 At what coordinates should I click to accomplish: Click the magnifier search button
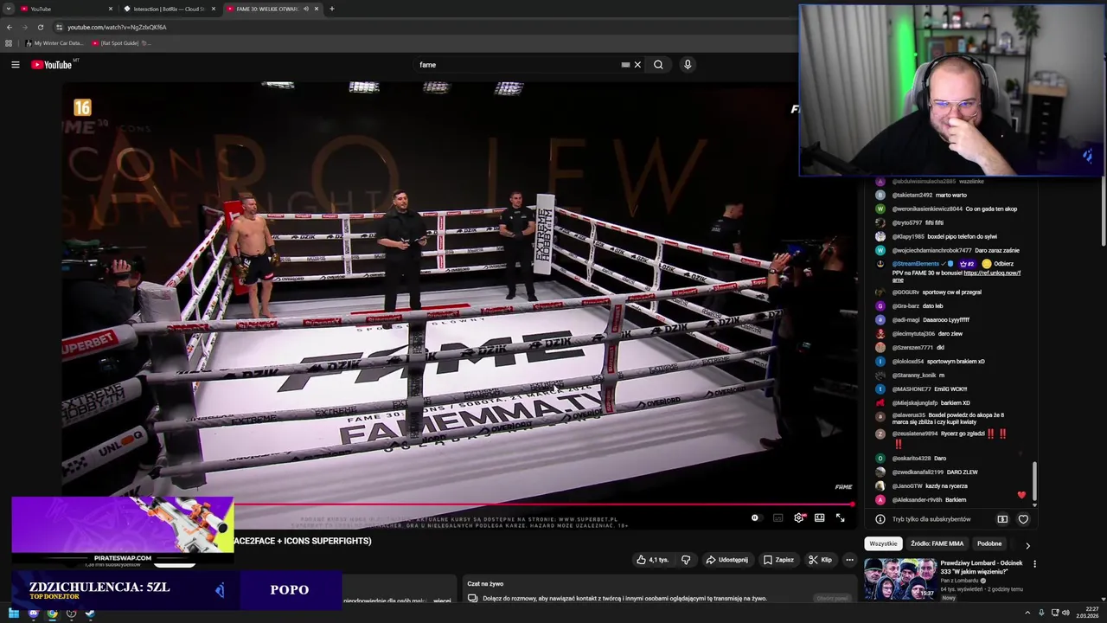point(658,65)
